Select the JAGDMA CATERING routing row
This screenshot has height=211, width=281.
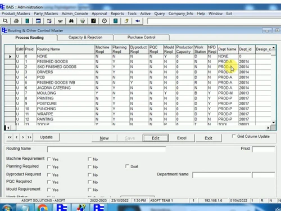coord(138,88)
